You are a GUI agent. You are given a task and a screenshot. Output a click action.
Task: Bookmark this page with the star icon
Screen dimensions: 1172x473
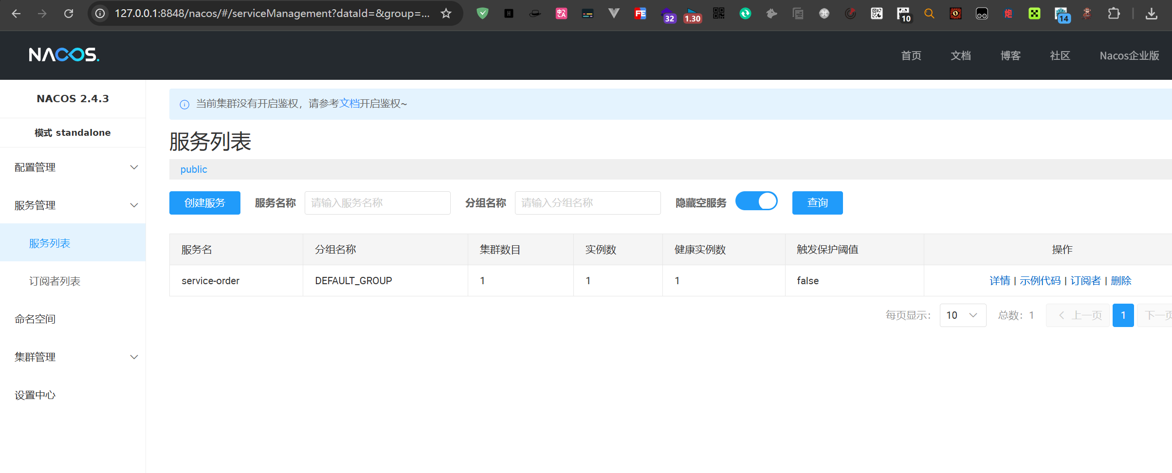tap(446, 14)
